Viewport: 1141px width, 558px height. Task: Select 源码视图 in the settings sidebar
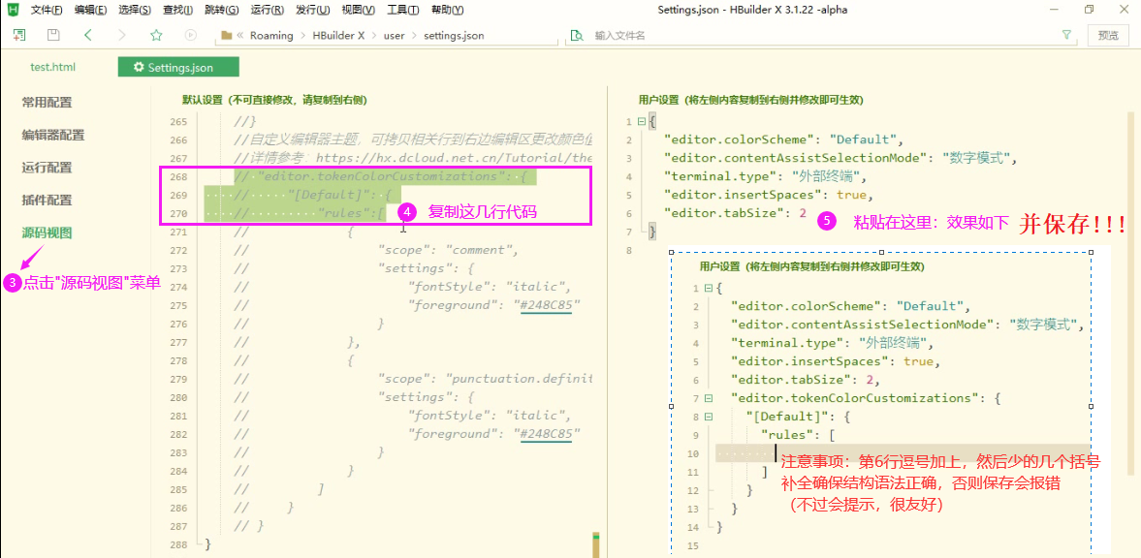point(48,232)
